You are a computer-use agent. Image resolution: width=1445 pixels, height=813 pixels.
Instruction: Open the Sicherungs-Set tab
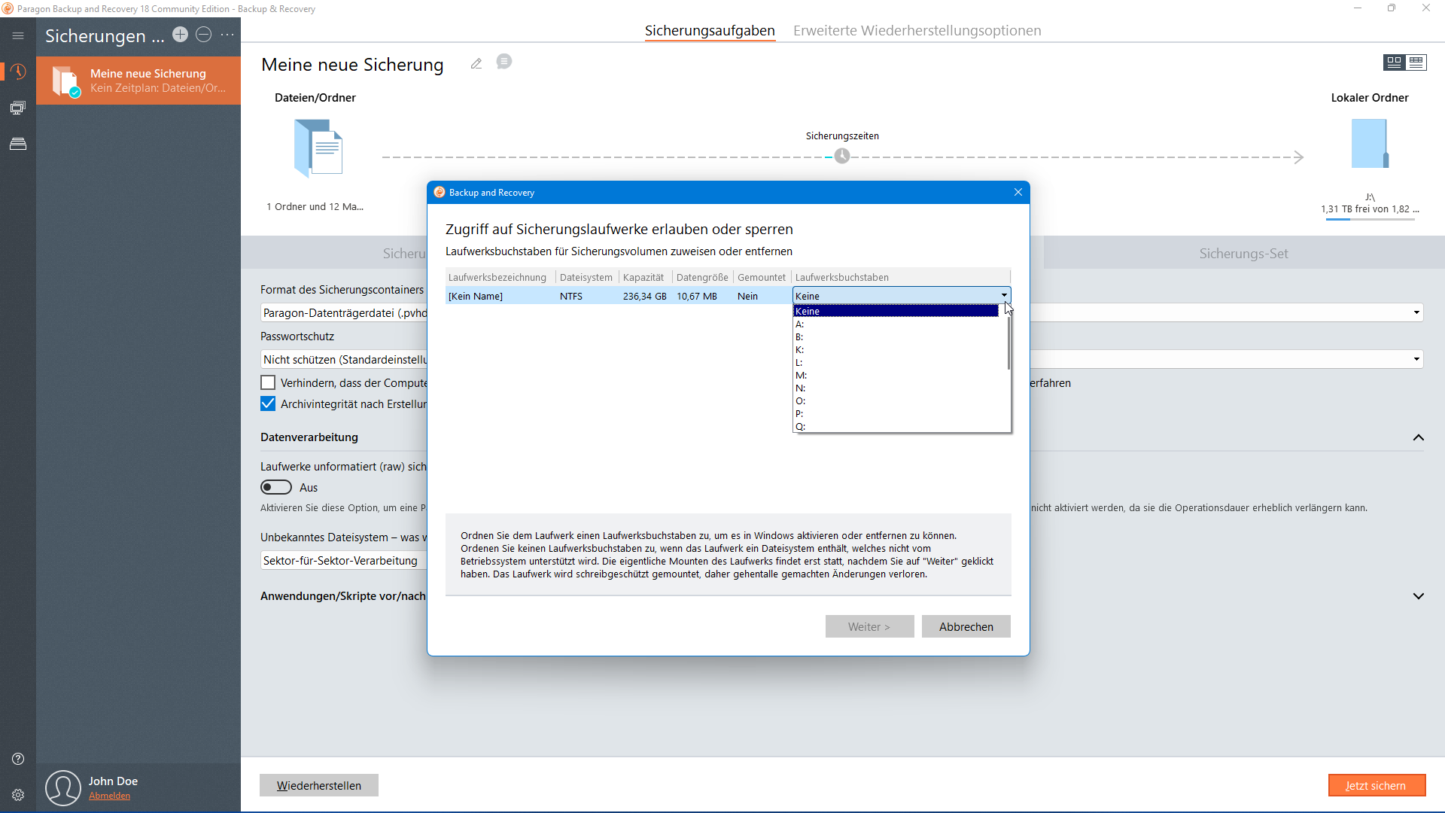tap(1243, 254)
